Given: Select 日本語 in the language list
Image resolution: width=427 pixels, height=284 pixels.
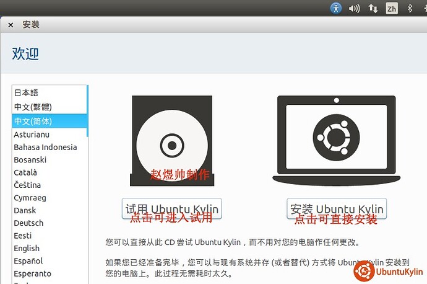Looking at the screenshot, I should pyautogui.click(x=50, y=93).
